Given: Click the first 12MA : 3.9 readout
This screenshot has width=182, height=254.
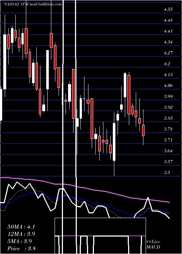Looking at the screenshot, I should [21, 234].
